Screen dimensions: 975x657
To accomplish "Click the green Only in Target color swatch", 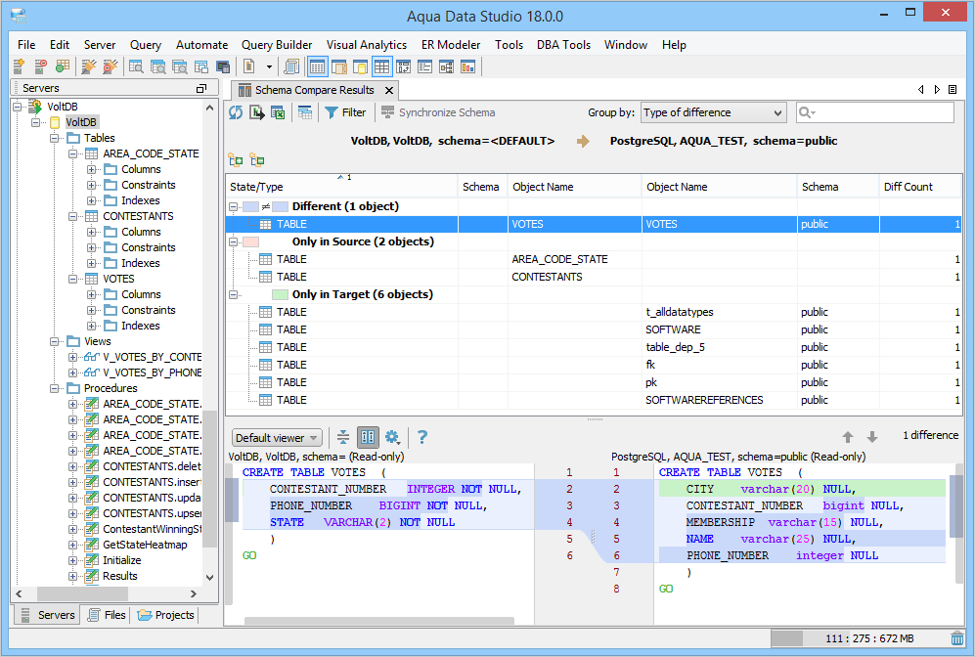I will tap(280, 294).
